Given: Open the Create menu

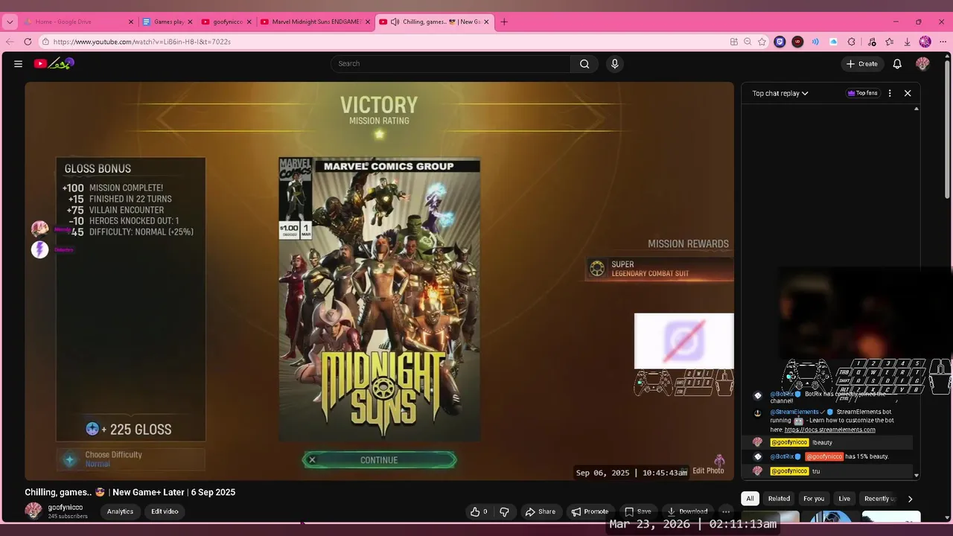Looking at the screenshot, I should pyautogui.click(x=861, y=64).
